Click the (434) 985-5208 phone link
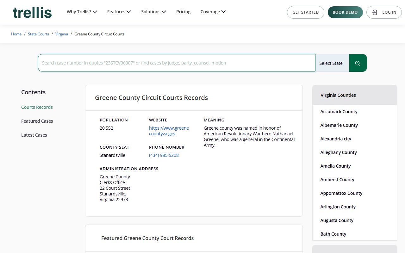 pos(164,155)
